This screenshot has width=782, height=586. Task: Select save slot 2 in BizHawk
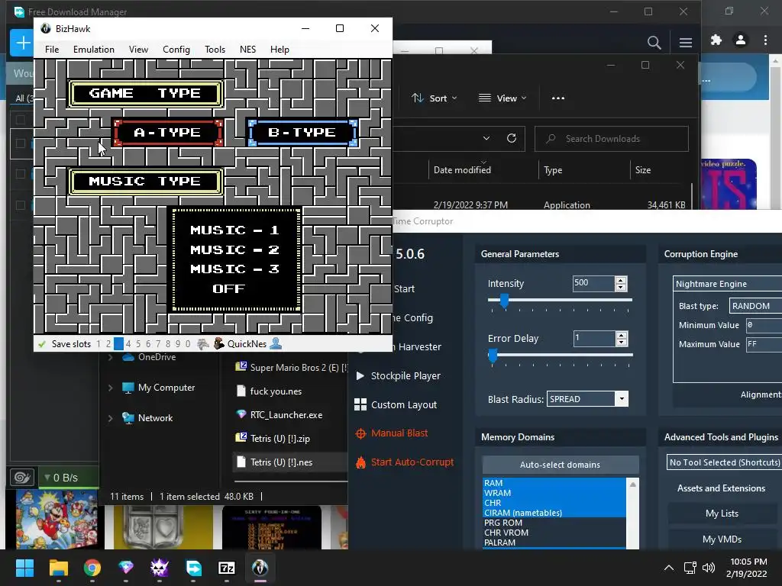tap(108, 344)
